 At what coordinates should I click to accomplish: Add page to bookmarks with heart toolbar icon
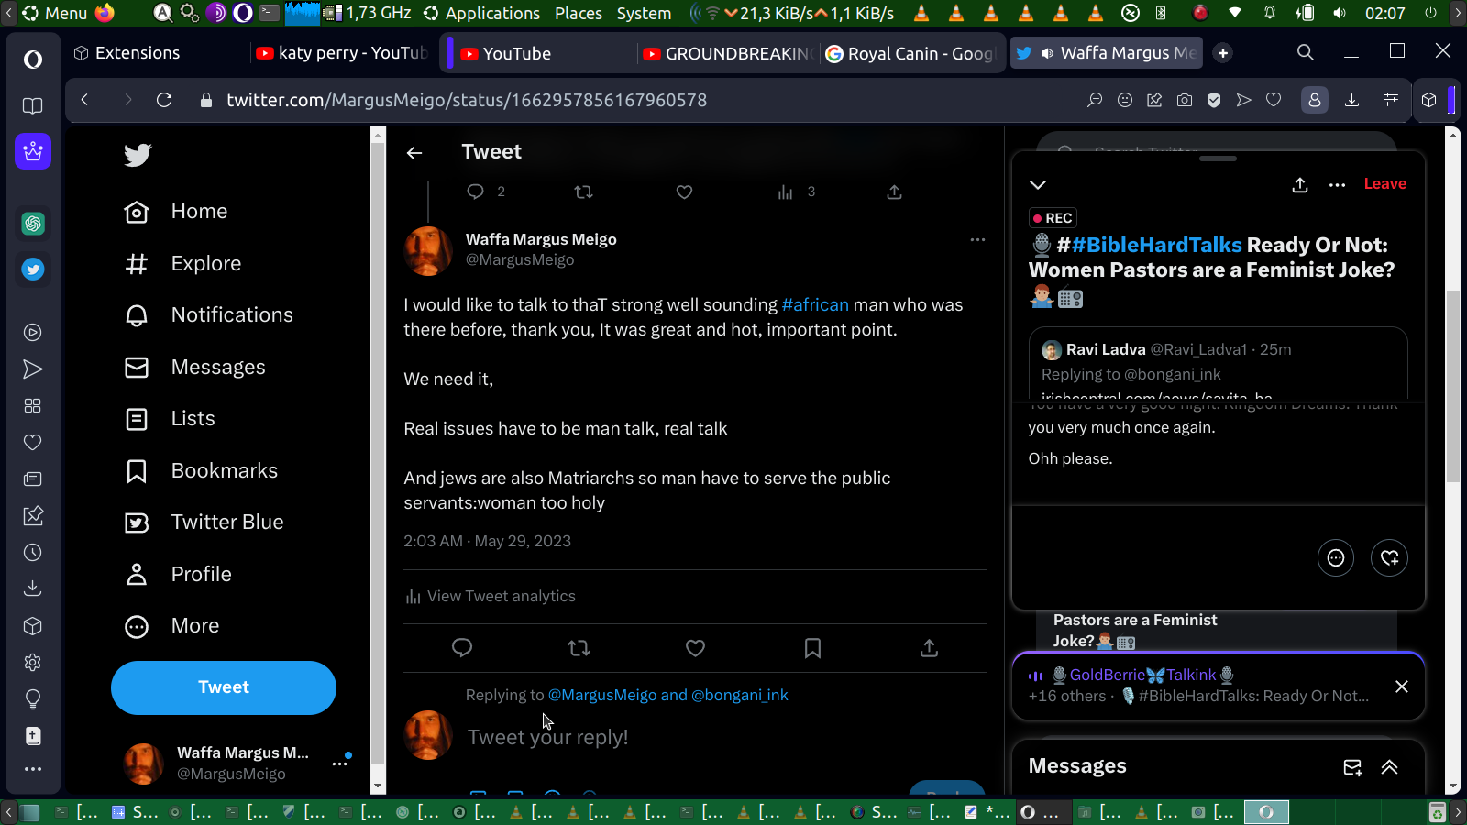click(x=1274, y=100)
